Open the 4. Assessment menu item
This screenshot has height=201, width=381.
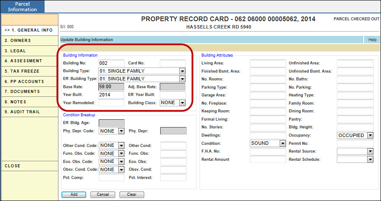29,61
